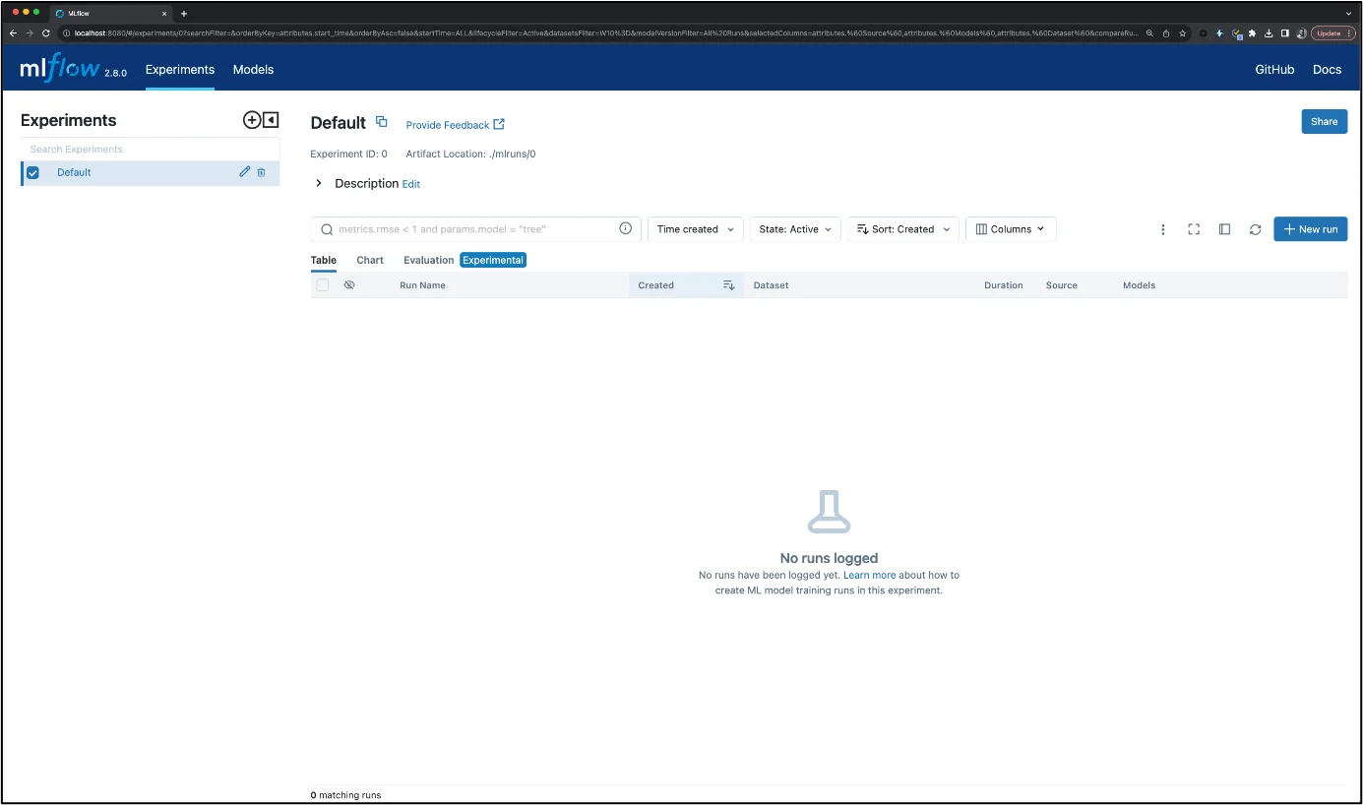Rename the Default experiment via pencil icon
1363x805 pixels.
245,172
